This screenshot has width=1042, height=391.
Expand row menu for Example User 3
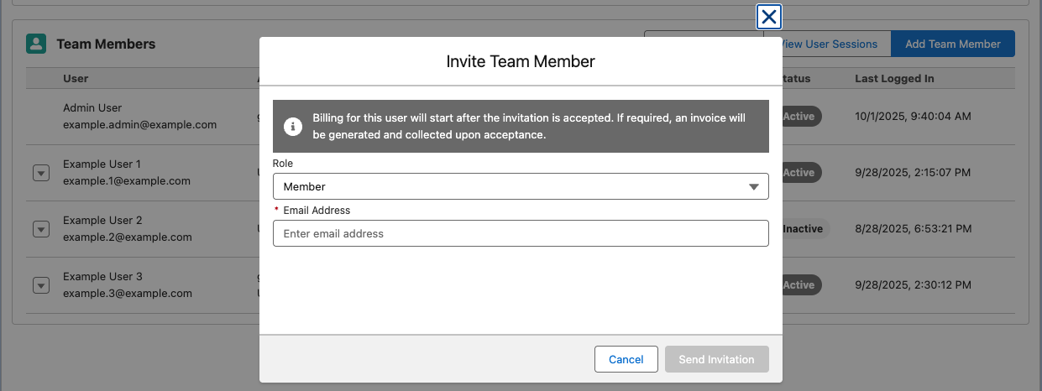[40, 285]
